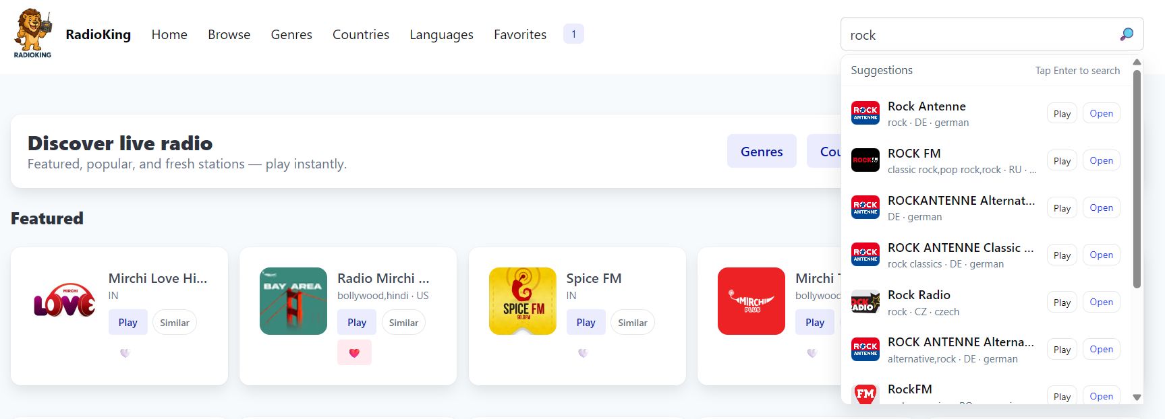The height and width of the screenshot is (419, 1165).
Task: Play Radio Mirchi Bay Area station
Action: pos(357,323)
